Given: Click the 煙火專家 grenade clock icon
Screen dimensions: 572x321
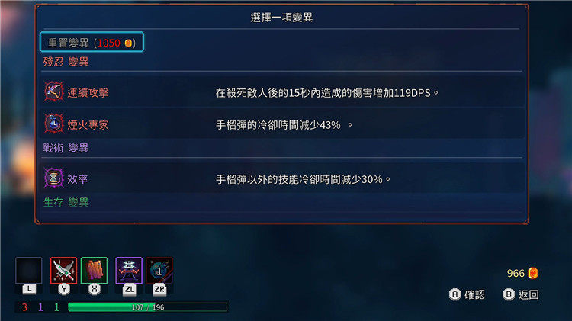Looking at the screenshot, I should (x=53, y=124).
